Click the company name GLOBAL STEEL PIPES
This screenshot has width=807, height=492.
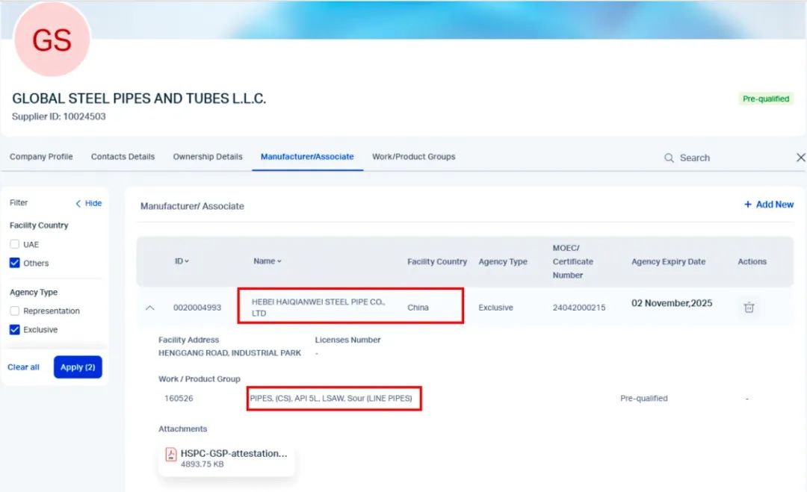tap(139, 99)
